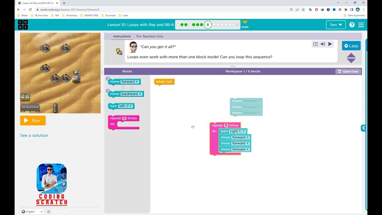Click the share page icon
Viewport: 382px width, 215px height.
click(297, 10)
